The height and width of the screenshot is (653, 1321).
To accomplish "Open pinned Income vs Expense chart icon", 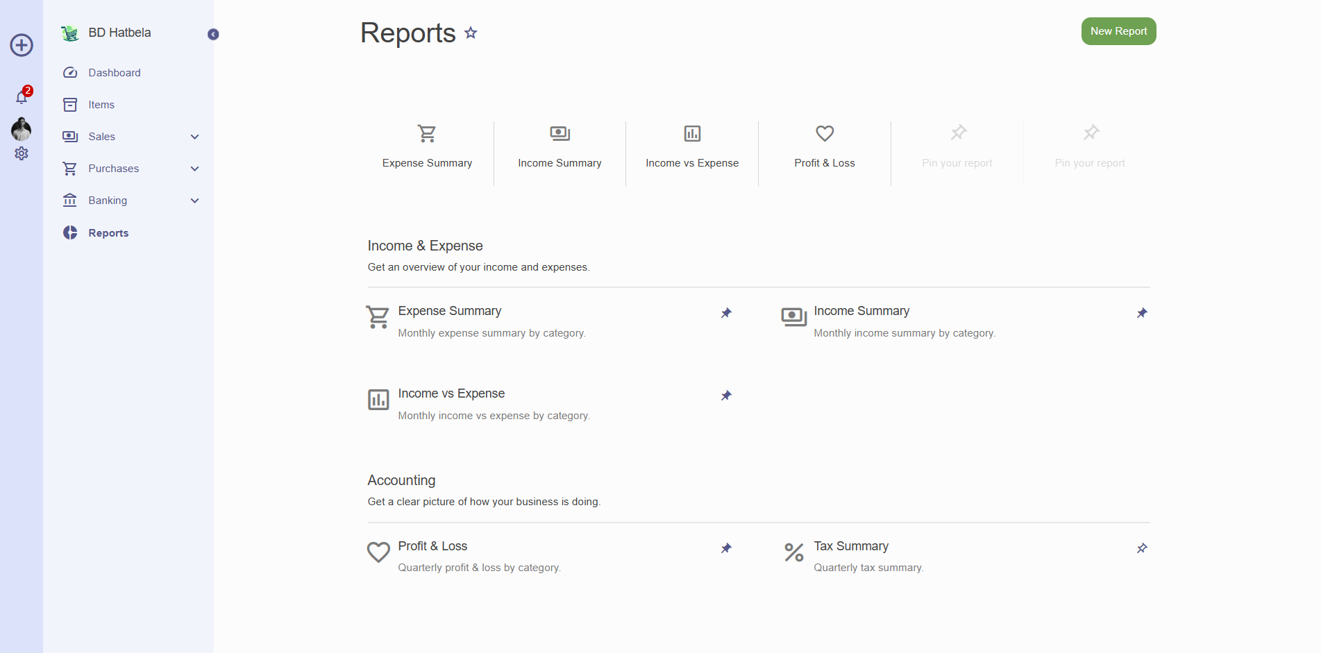I will pos(692,133).
